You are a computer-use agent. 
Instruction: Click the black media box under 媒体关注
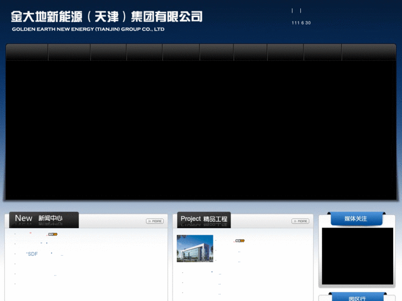[x=357, y=256]
